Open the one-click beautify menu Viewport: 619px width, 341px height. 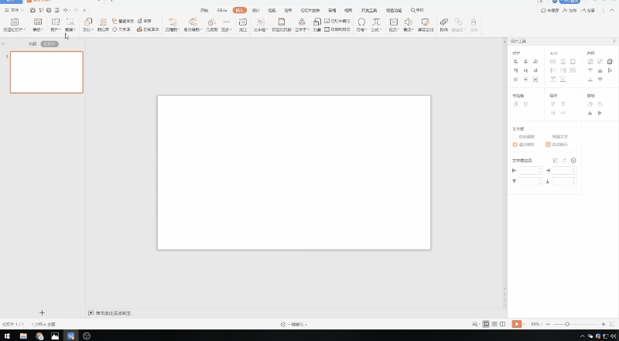294,325
